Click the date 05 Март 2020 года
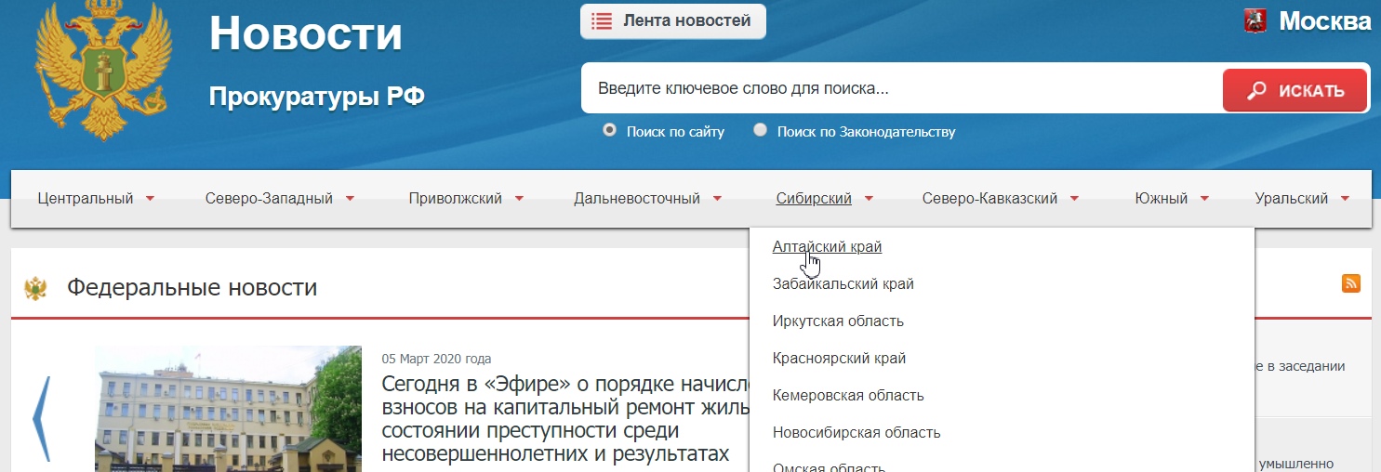This screenshot has width=1381, height=472. tap(436, 359)
